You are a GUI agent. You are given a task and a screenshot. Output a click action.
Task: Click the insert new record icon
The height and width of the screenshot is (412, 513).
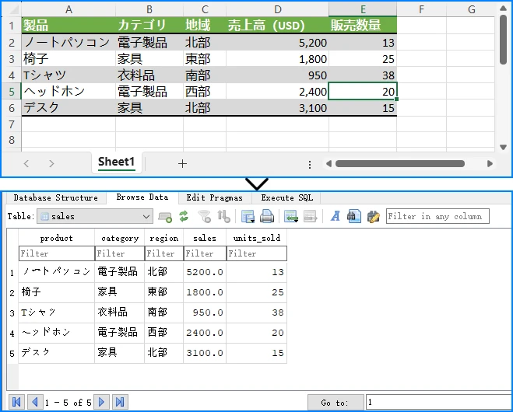pos(291,216)
